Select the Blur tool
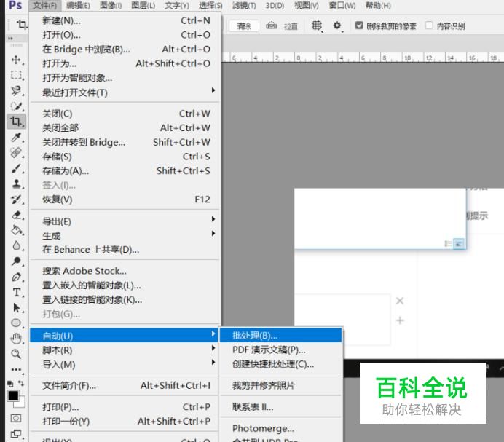The width and height of the screenshot is (504, 442). [16, 245]
